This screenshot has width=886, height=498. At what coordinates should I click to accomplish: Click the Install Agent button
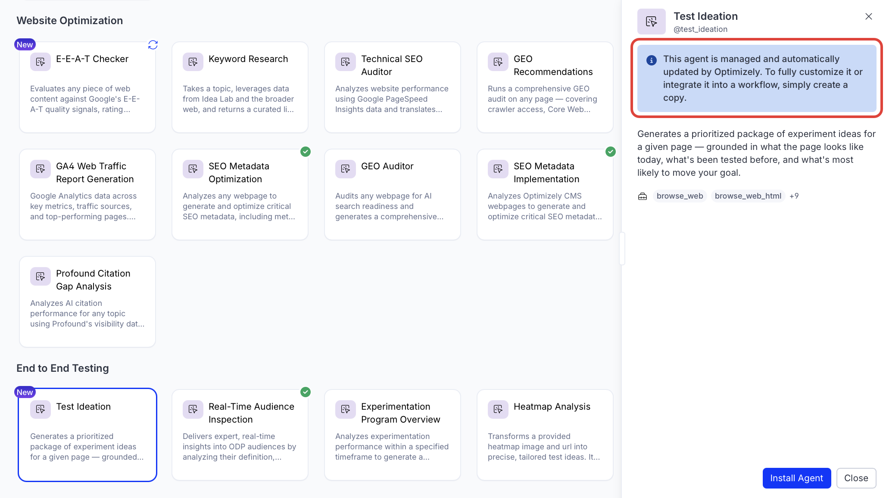(x=796, y=478)
